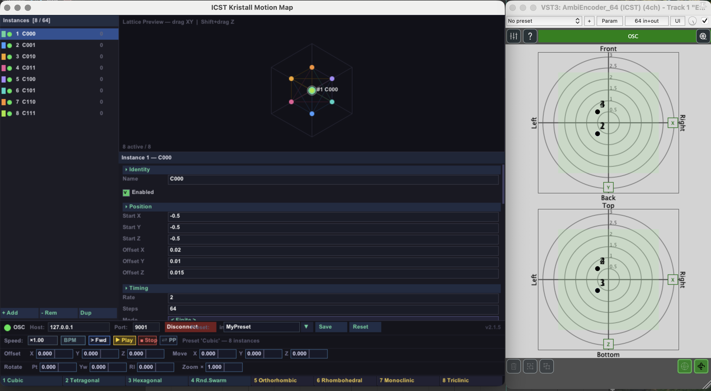Toggle the active dot of instance 7 C110

click(10, 102)
